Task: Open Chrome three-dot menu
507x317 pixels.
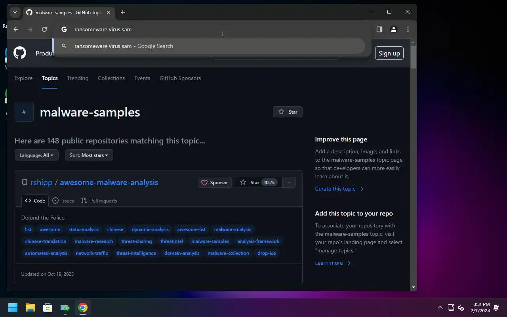Action: 408,29
